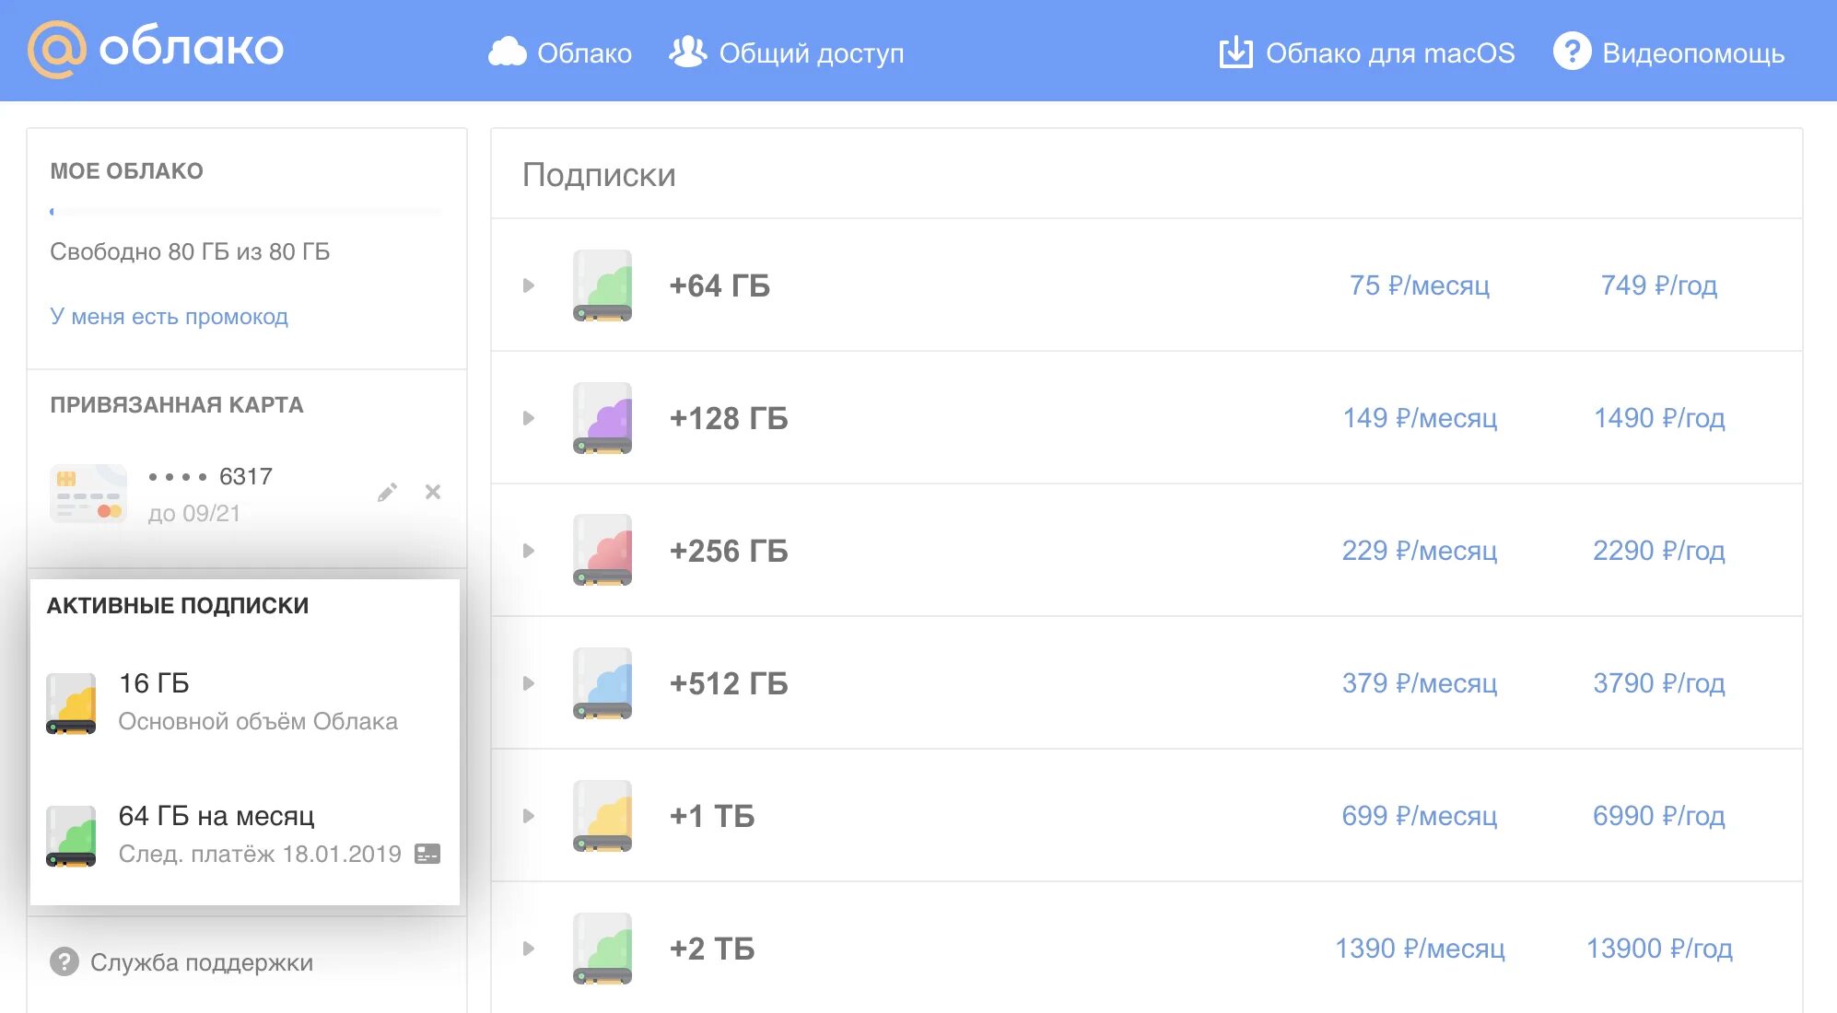1837x1013 pixels.
Task: Click the red cloud drive icon for +256 ГБ
Action: click(x=603, y=551)
